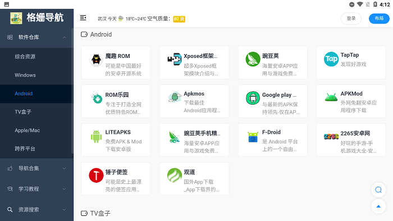Toggle the sidebar collapse menu icon
The width and height of the screenshot is (393, 221).
coord(83,18)
